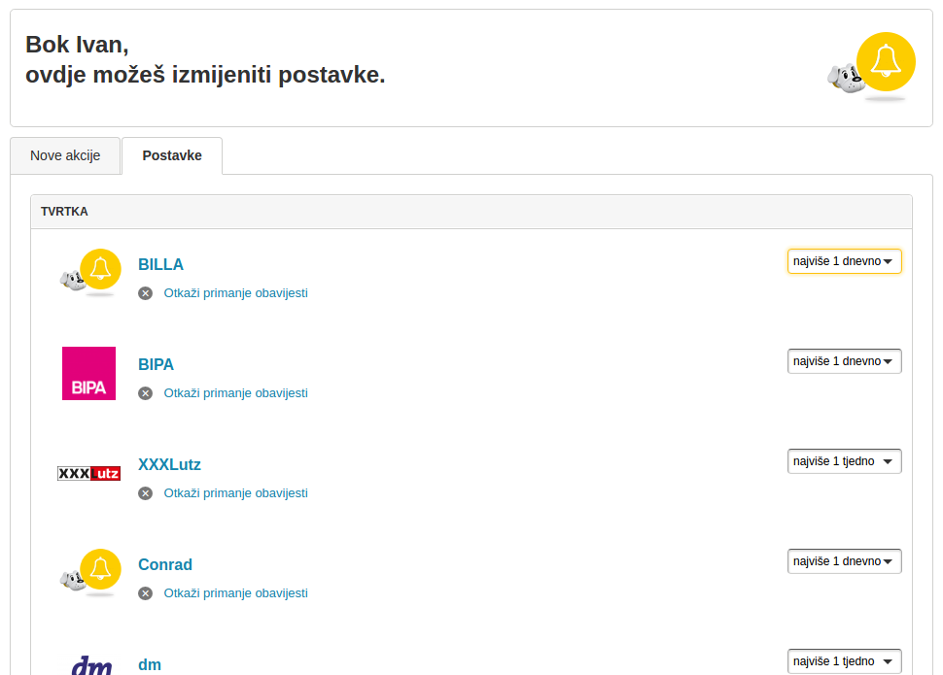This screenshot has width=943, height=675.
Task: Open XXXLutz's 'najviše 1 tjedno' frequency dropdown
Action: [843, 460]
